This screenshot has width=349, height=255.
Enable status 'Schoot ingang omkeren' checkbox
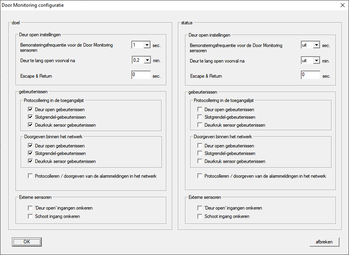pyautogui.click(x=200, y=216)
